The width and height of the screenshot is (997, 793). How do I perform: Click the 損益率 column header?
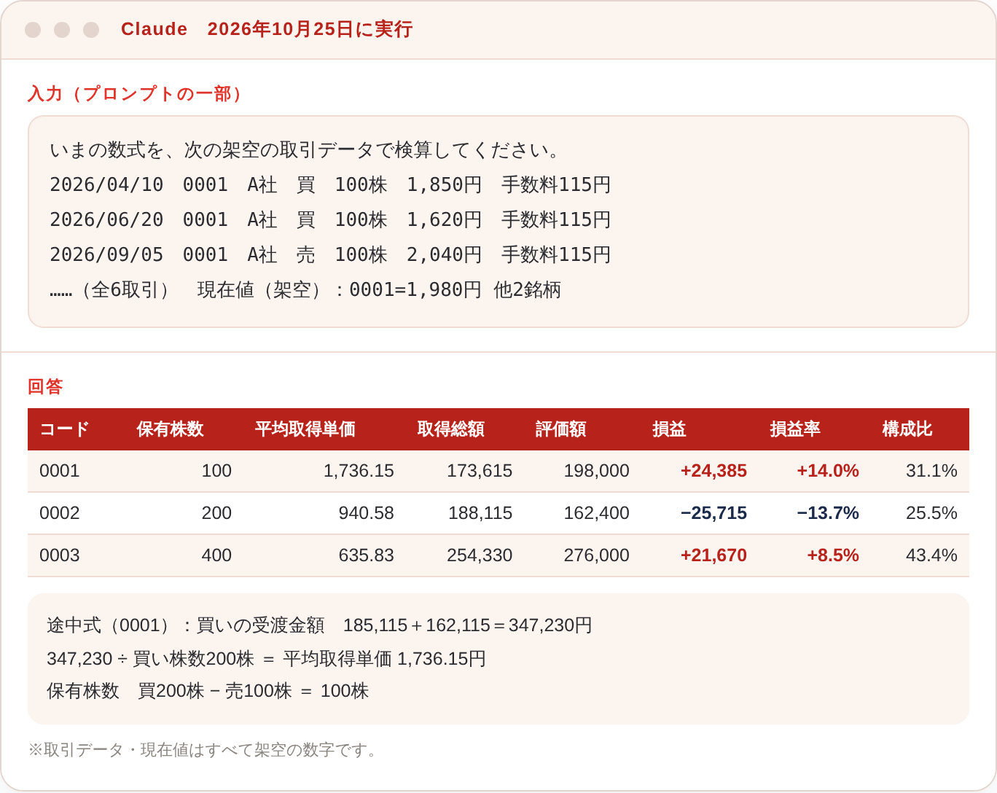[x=795, y=429]
